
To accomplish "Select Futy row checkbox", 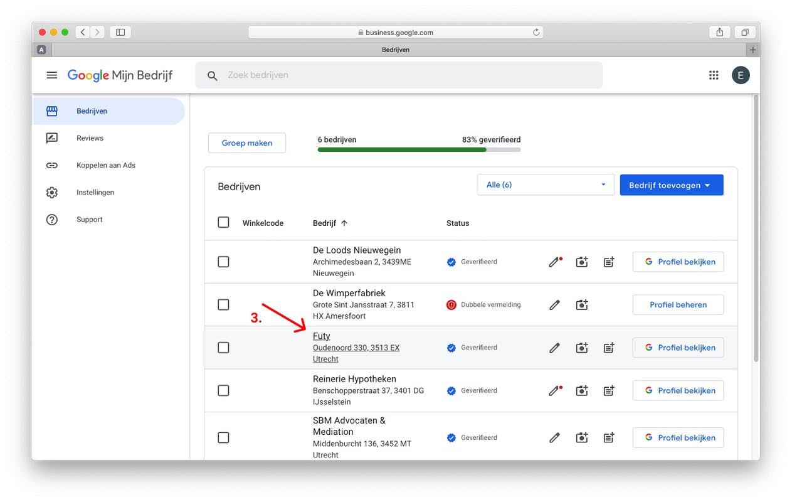I will pos(223,348).
